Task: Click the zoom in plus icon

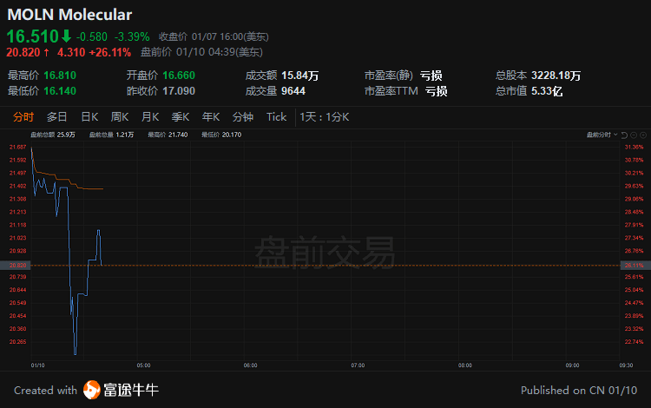Action: click(644, 135)
